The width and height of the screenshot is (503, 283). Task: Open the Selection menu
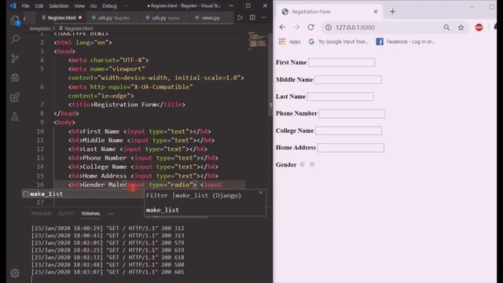[x=59, y=6]
